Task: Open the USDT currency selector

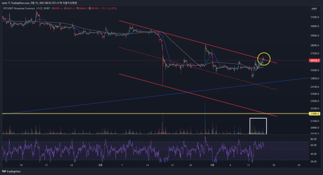Action: (x=314, y=9)
